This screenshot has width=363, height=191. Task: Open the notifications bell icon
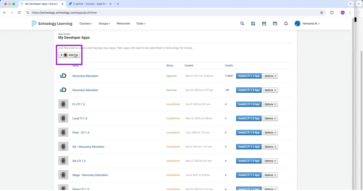click(286, 23)
